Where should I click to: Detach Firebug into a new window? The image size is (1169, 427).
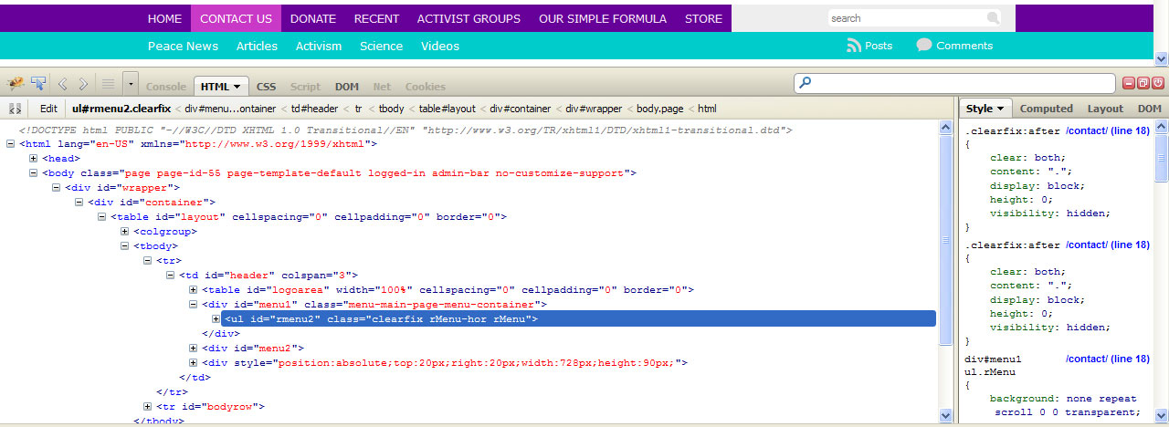1143,83
